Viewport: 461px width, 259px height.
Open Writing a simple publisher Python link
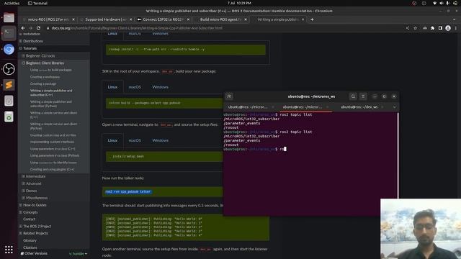pyautogui.click(x=51, y=104)
